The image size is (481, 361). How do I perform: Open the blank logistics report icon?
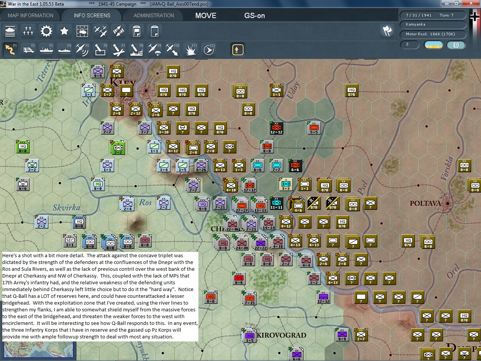pyautogui.click(x=154, y=31)
